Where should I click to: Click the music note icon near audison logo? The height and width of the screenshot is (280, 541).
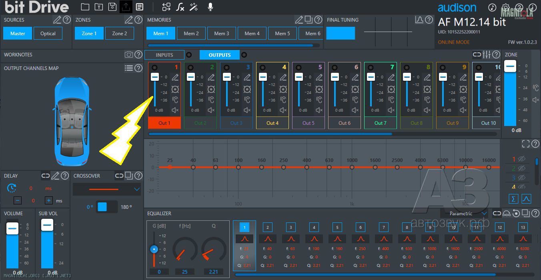coord(492,7)
